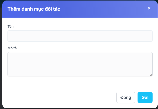Click empty area of the modal footer
158x109 pixels.
click(x=60, y=97)
